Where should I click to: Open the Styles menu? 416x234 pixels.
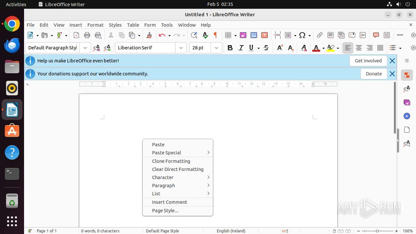(115, 25)
